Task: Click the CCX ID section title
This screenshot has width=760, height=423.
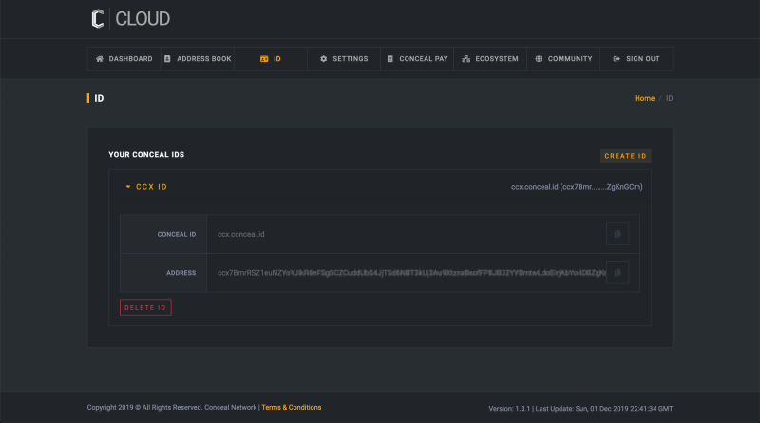Action: 151,187
